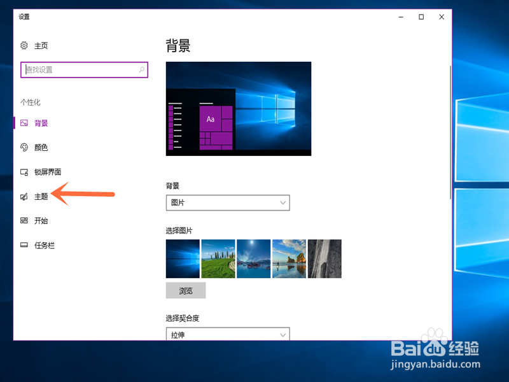Image resolution: width=509 pixels, height=382 pixels.
Task: Open the 主题 settings page
Action: pos(41,197)
